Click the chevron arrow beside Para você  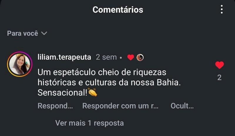tap(44, 33)
